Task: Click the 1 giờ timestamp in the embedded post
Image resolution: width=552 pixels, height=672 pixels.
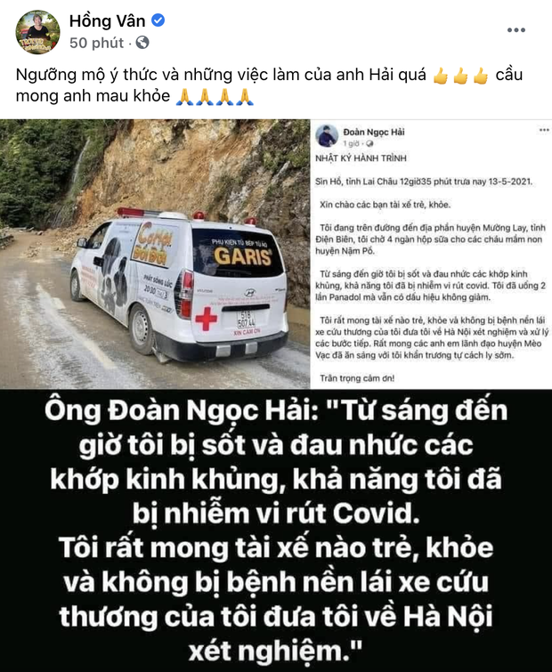Action: [352, 143]
